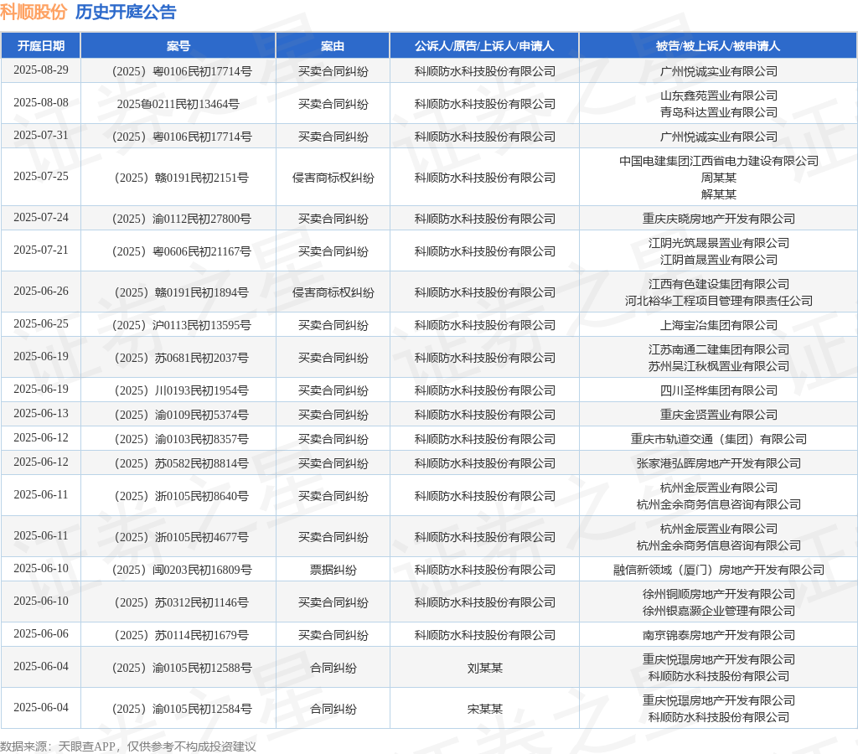Select case number (2025)浙0105民初4677号
The height and width of the screenshot is (754, 858).
coord(181,537)
